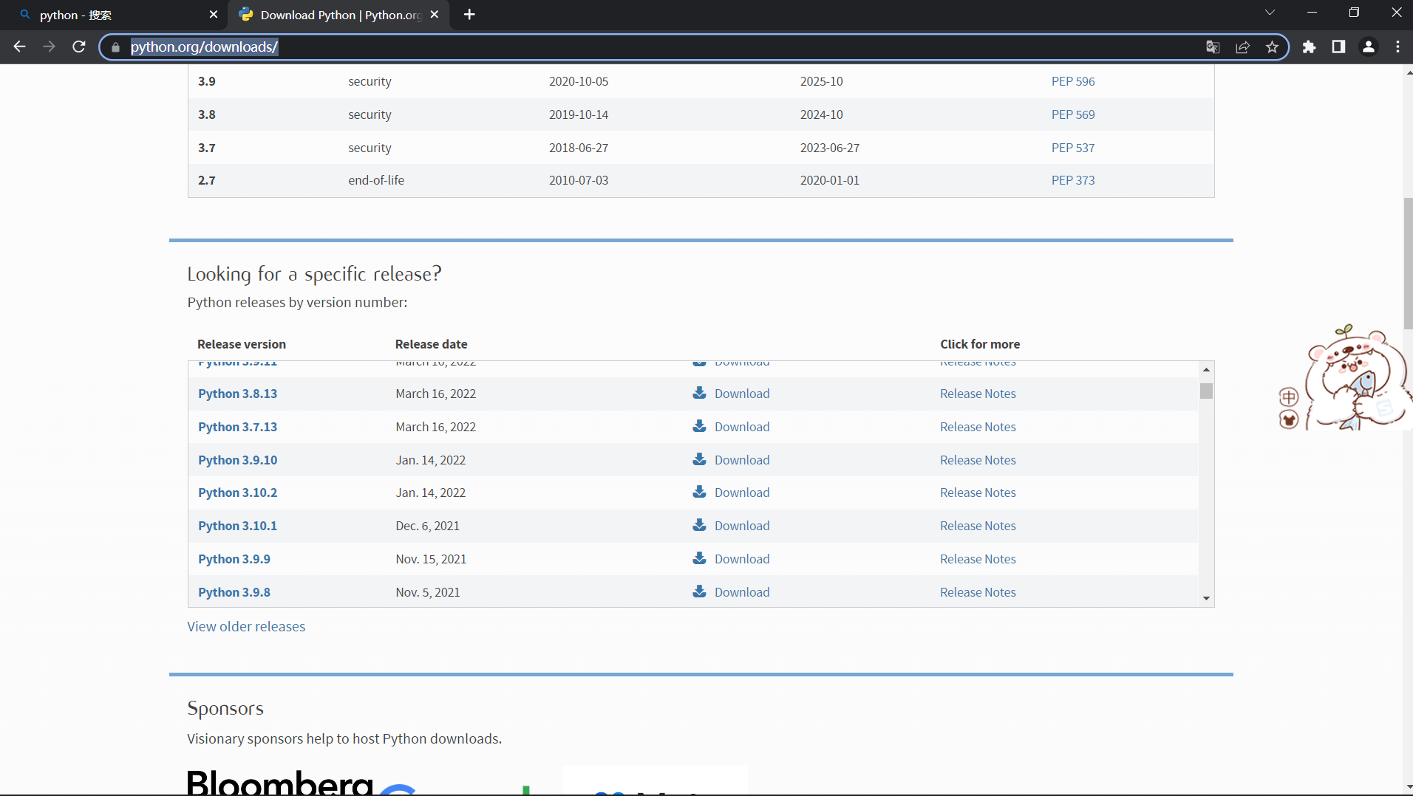Click download icon for Python 3.7.13
Screen dimensions: 1413x796
click(x=699, y=426)
